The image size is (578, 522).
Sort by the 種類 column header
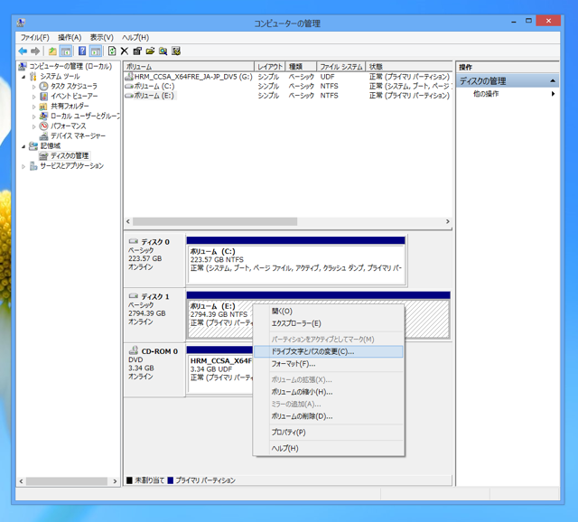tap(301, 67)
